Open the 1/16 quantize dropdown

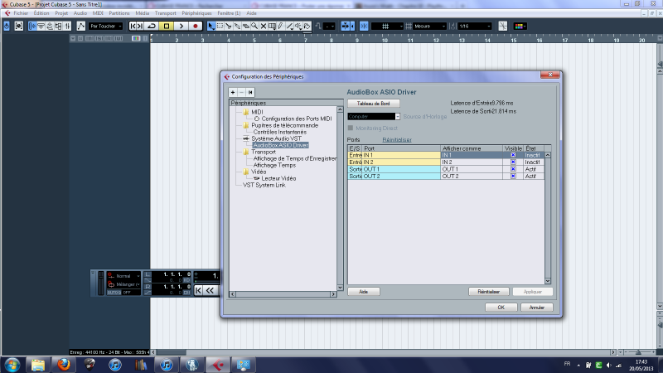click(475, 27)
